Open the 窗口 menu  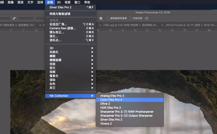pos(77,2)
